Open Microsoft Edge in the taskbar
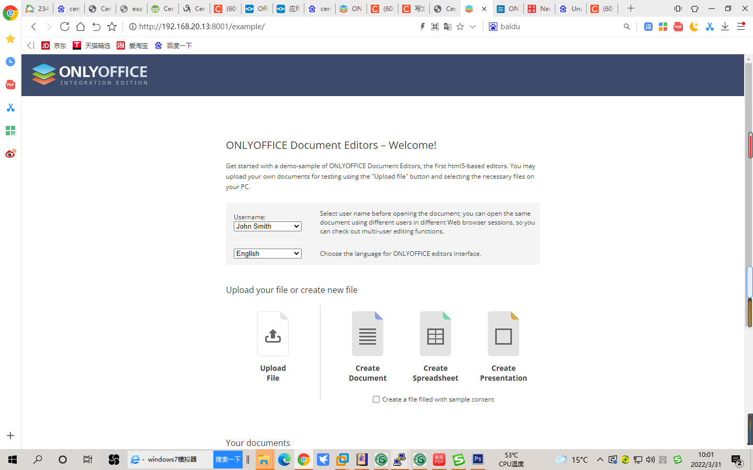753x470 pixels. (x=284, y=460)
